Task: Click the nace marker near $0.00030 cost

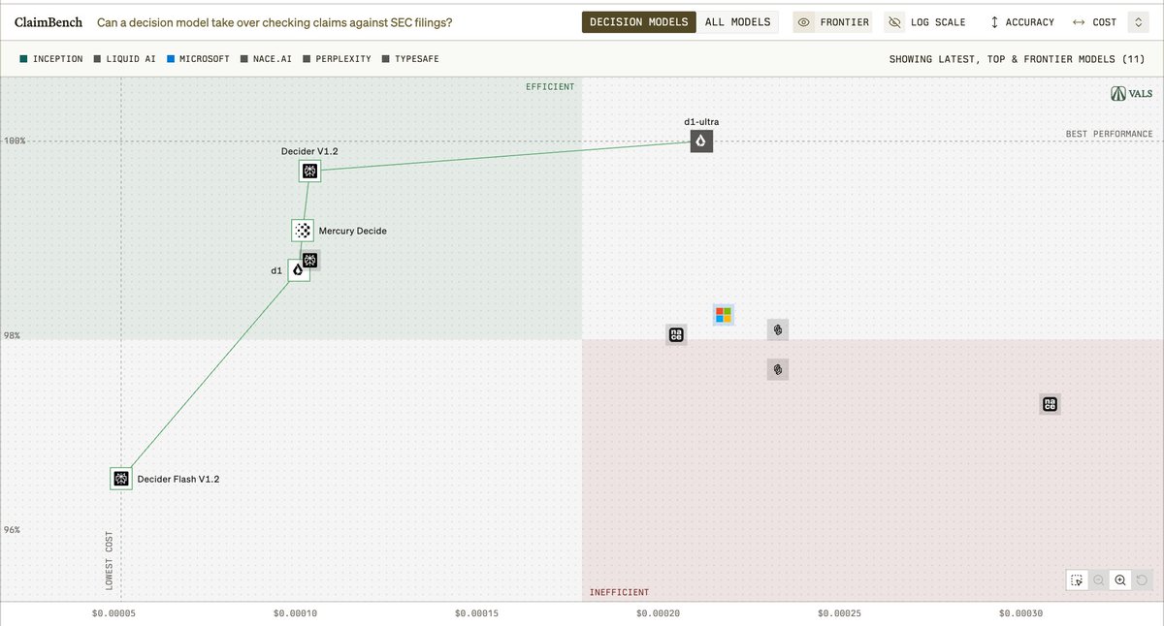Action: pos(1050,404)
